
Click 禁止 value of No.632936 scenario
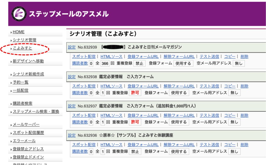point(135,151)
